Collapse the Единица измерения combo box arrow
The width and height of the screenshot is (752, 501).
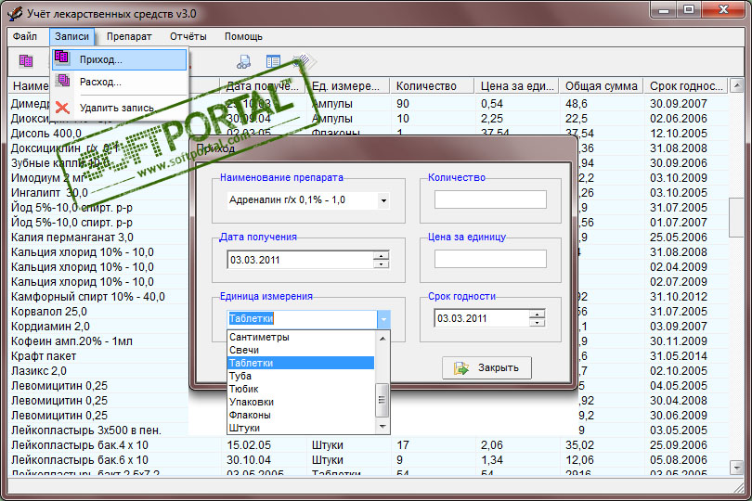click(x=383, y=319)
